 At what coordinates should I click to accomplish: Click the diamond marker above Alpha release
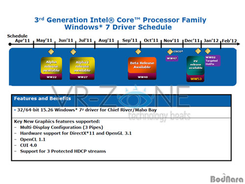tap(51, 52)
